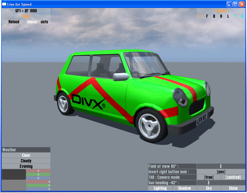Viewport: 247px width, 193px height.
Task: Adjust the upper red color slider
Action: point(38,171)
